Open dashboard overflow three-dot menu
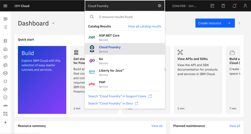 (239, 23)
